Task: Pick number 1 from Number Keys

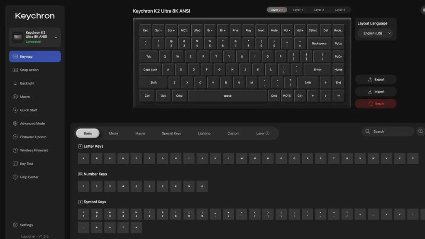Action: (x=83, y=186)
